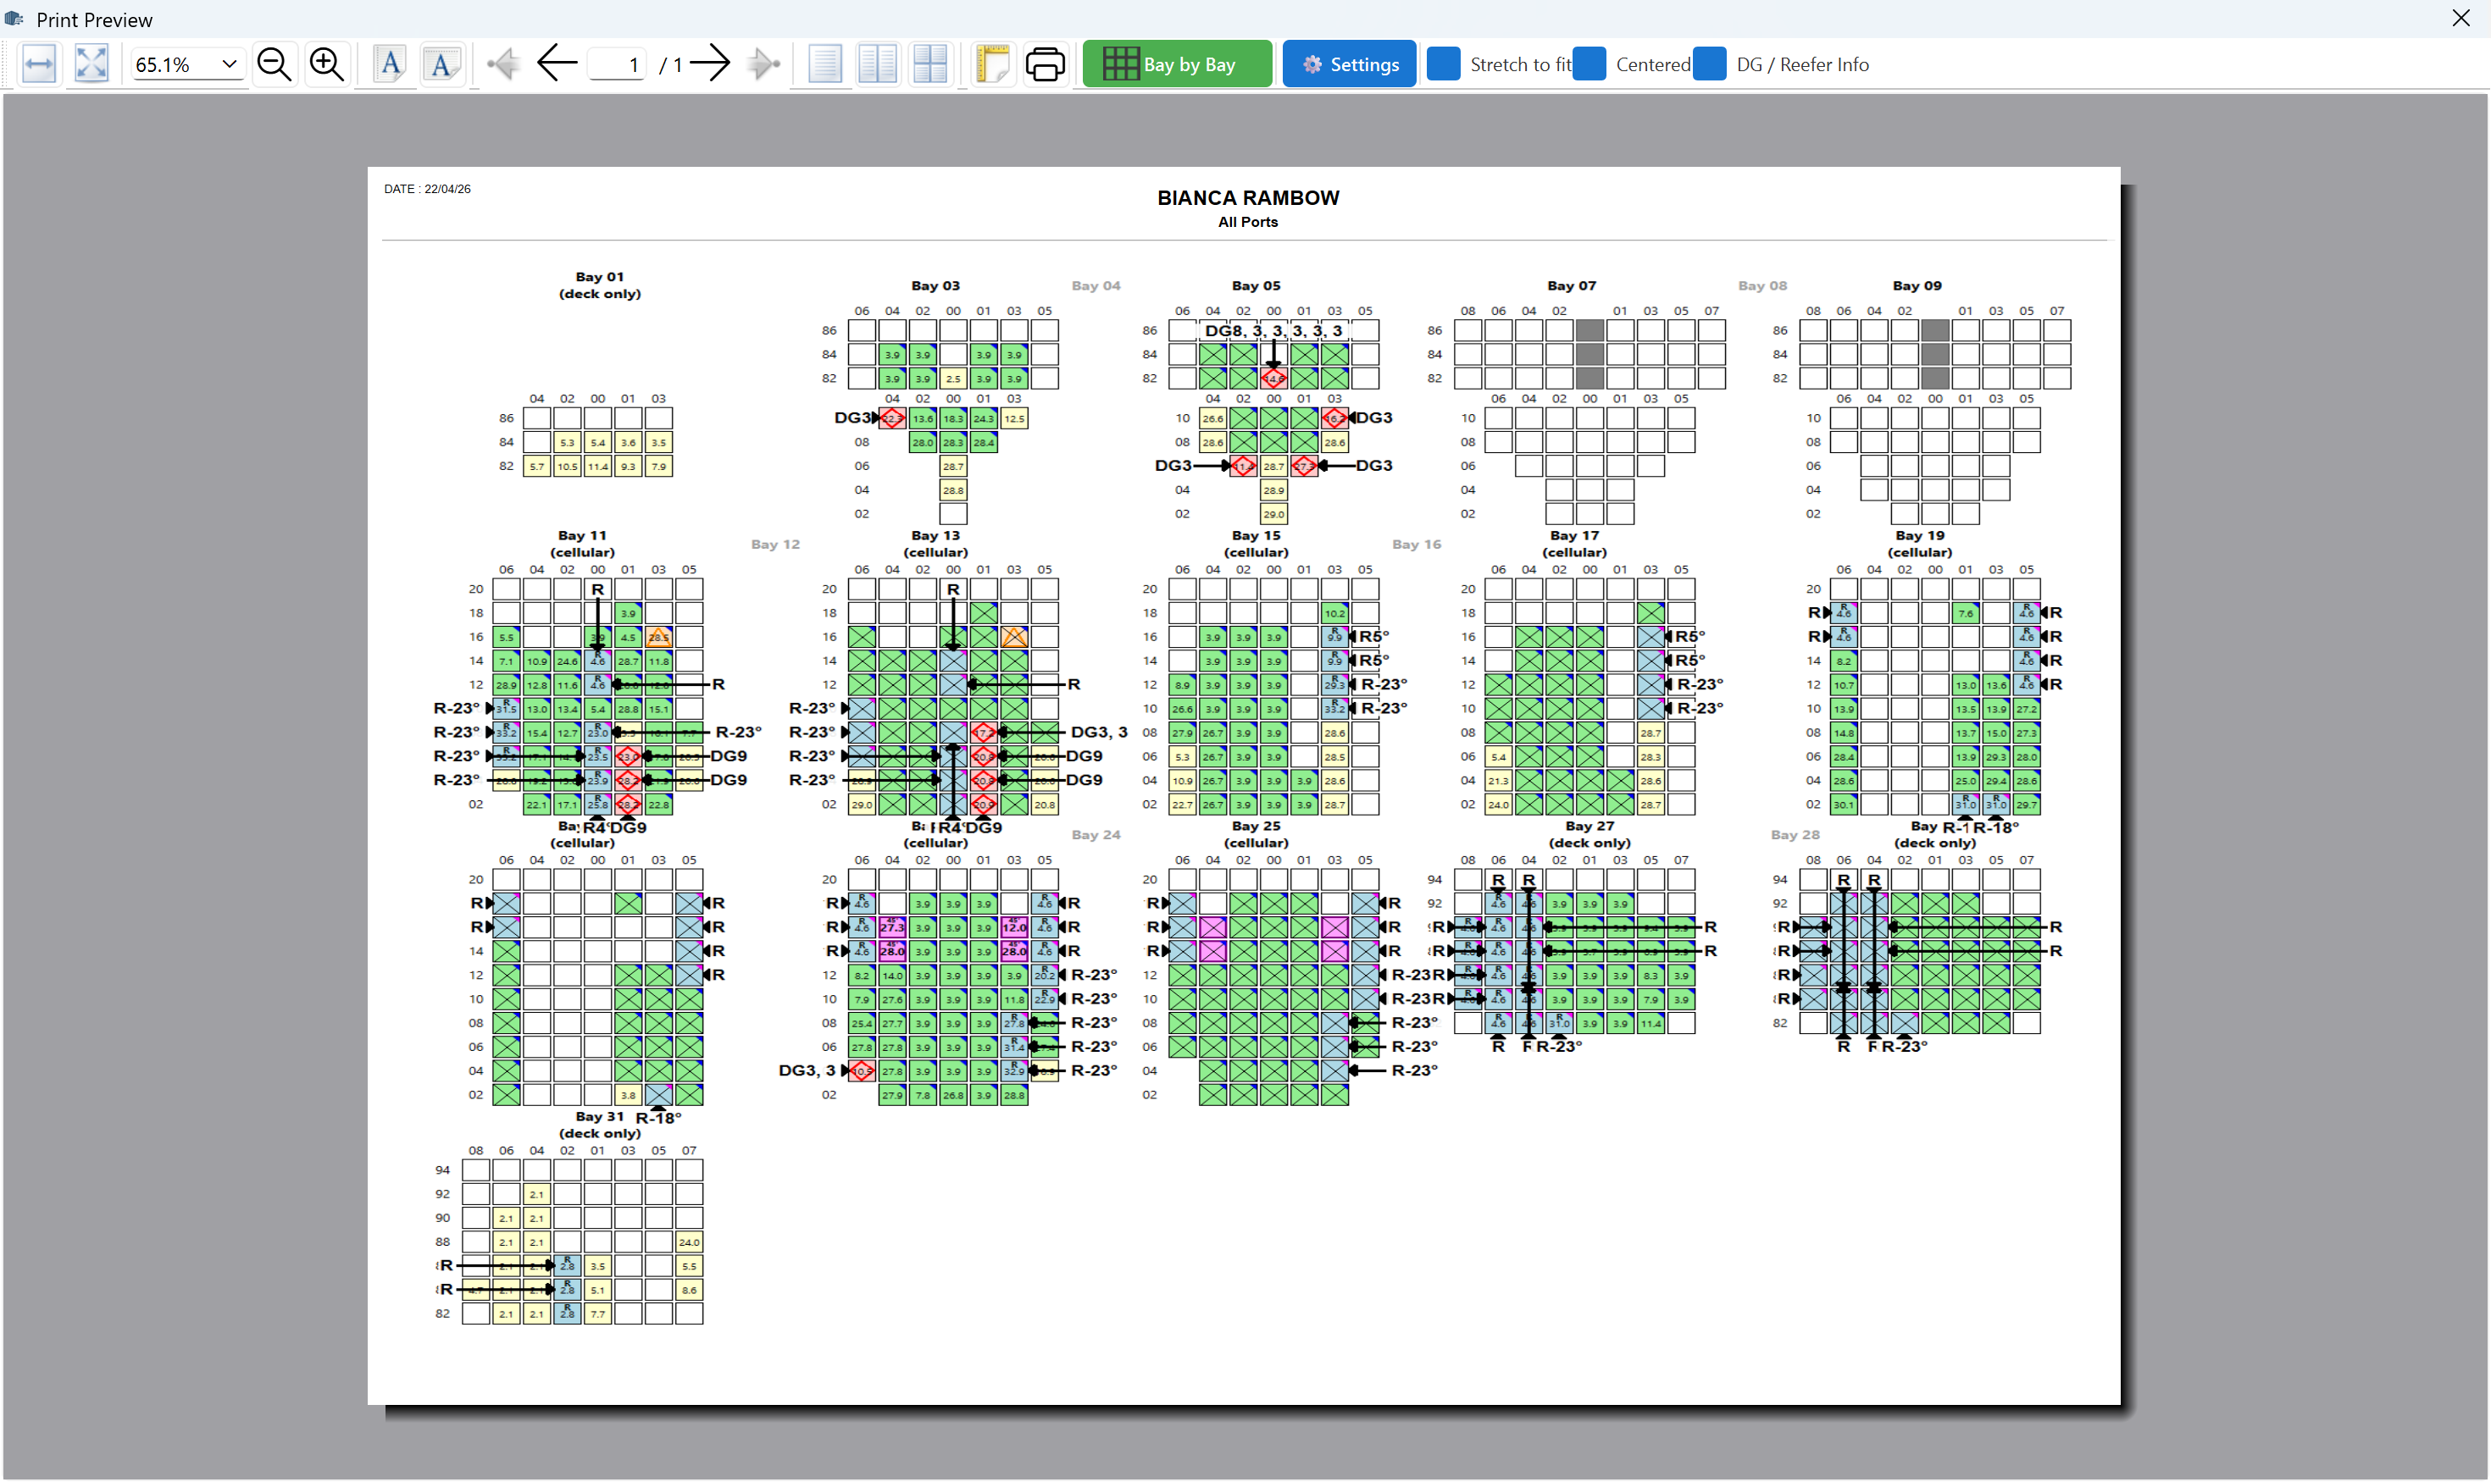Select the two-page layout icon
Image resolution: width=2491 pixels, height=1482 pixels.
pyautogui.click(x=877, y=64)
